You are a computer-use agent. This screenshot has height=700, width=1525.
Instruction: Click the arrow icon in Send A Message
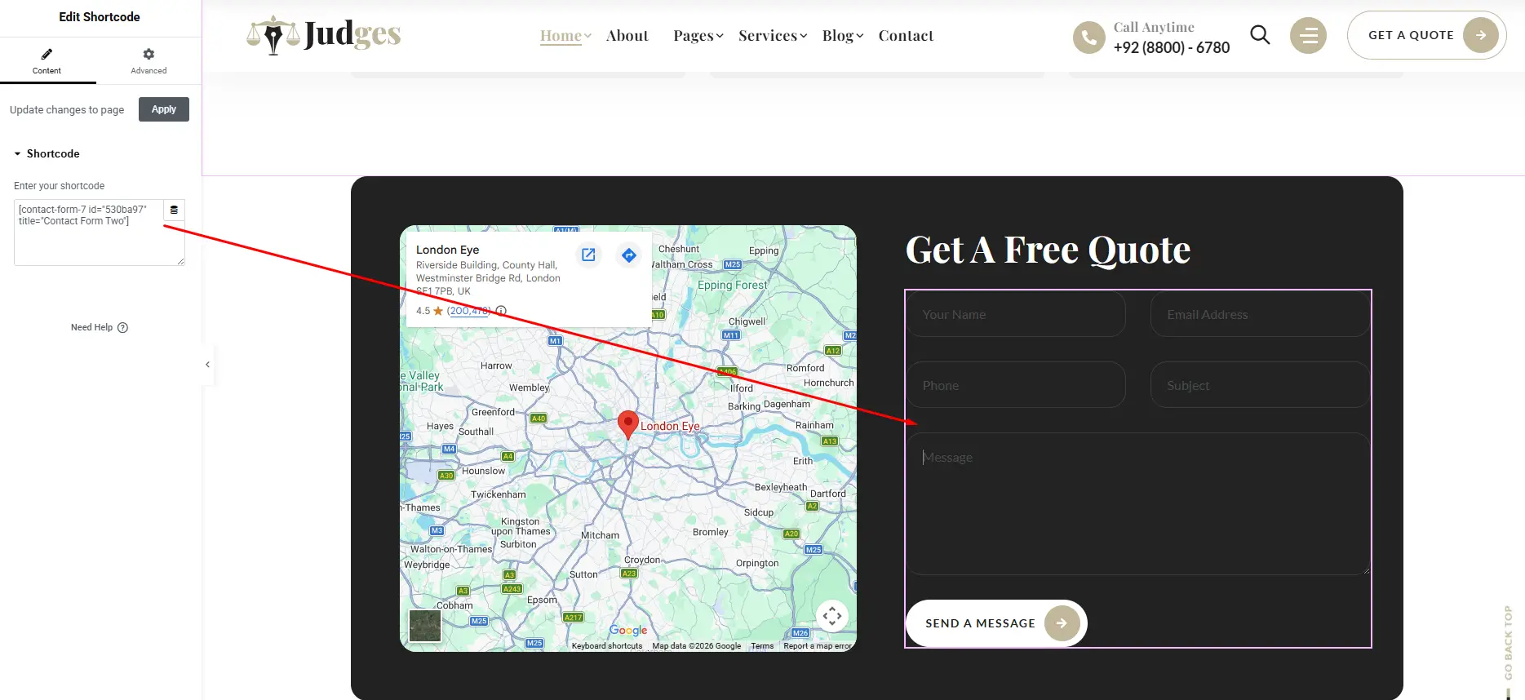1062,623
